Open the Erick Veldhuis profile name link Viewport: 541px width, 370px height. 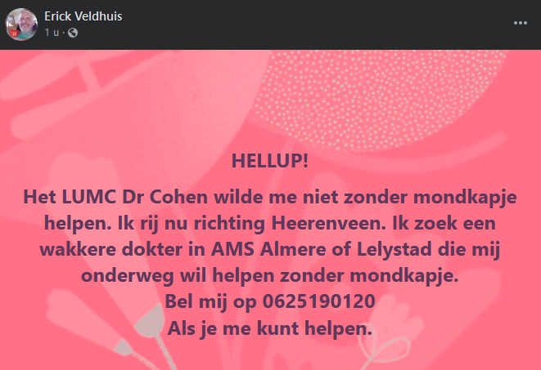(x=83, y=16)
